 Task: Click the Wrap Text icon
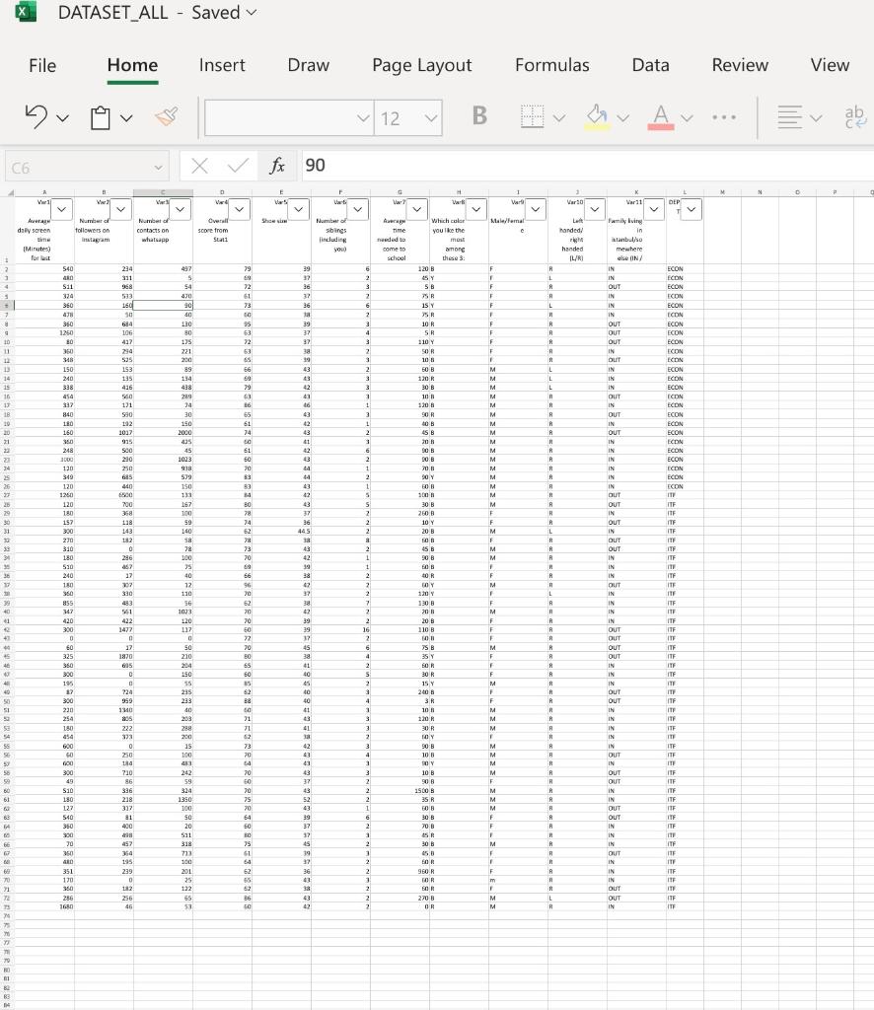[852, 116]
